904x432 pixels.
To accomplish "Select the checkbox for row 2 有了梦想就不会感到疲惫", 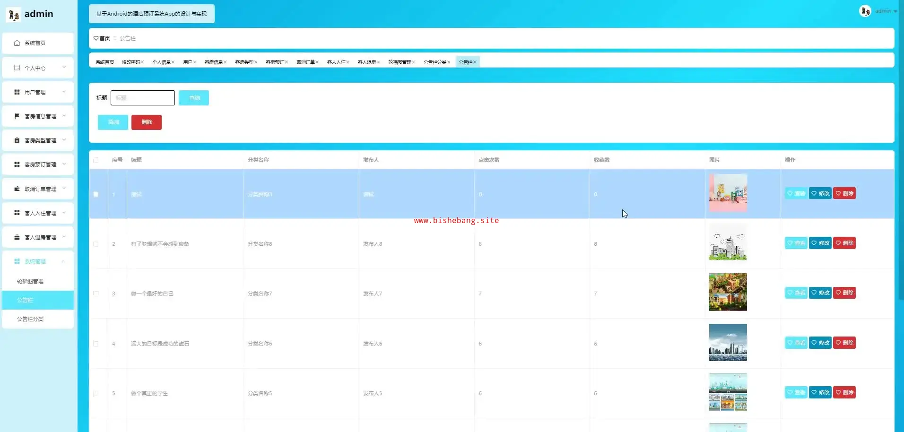I will pyautogui.click(x=96, y=244).
